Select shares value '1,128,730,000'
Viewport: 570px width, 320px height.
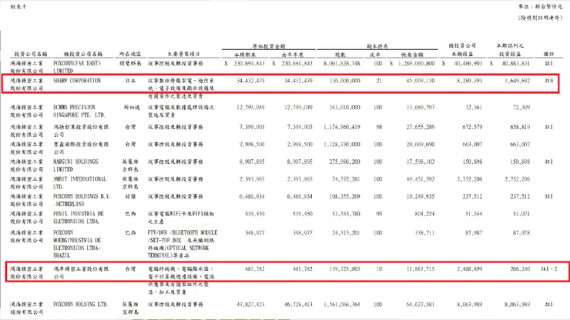point(342,144)
